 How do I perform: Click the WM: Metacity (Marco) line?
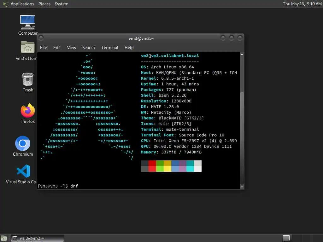coord(166,112)
